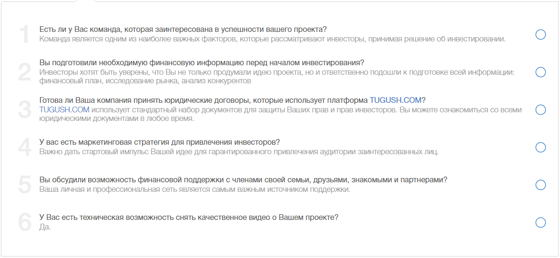Mark the financial information question circle
This screenshot has height=258, width=560.
tap(540, 72)
